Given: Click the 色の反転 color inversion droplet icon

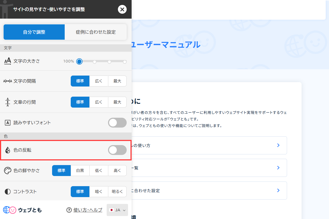Looking at the screenshot, I should (x=7, y=150).
